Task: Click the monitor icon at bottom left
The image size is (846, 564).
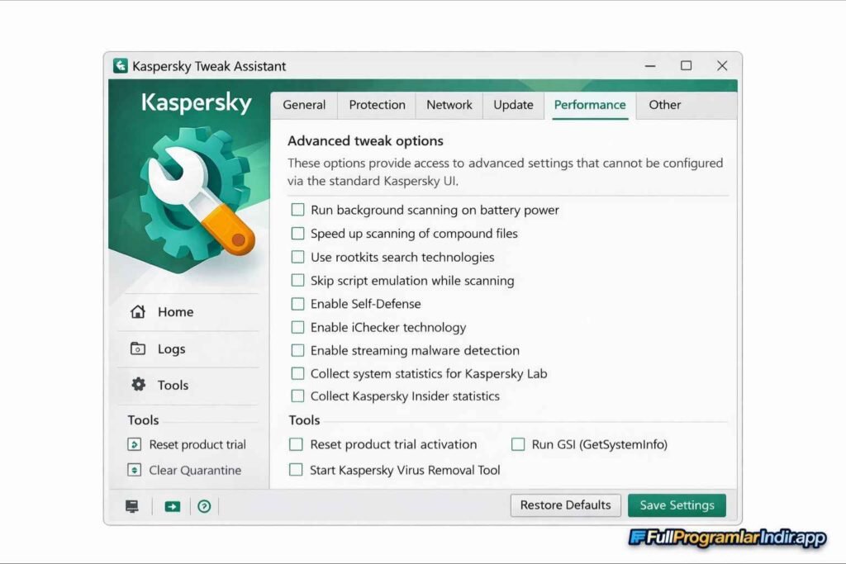Action: pos(131,505)
